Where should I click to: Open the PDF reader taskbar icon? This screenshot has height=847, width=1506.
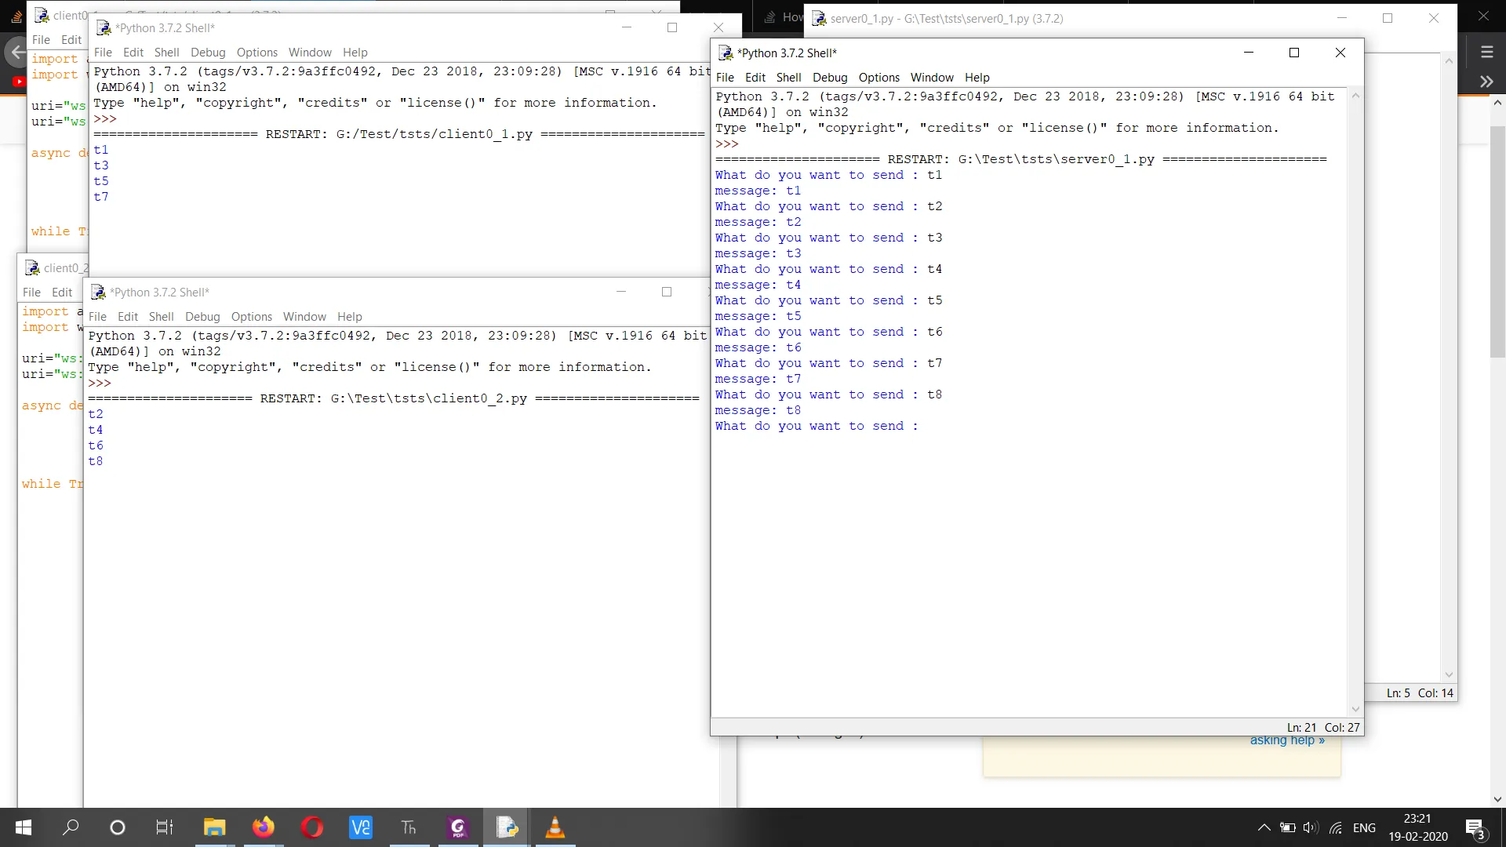tap(458, 827)
